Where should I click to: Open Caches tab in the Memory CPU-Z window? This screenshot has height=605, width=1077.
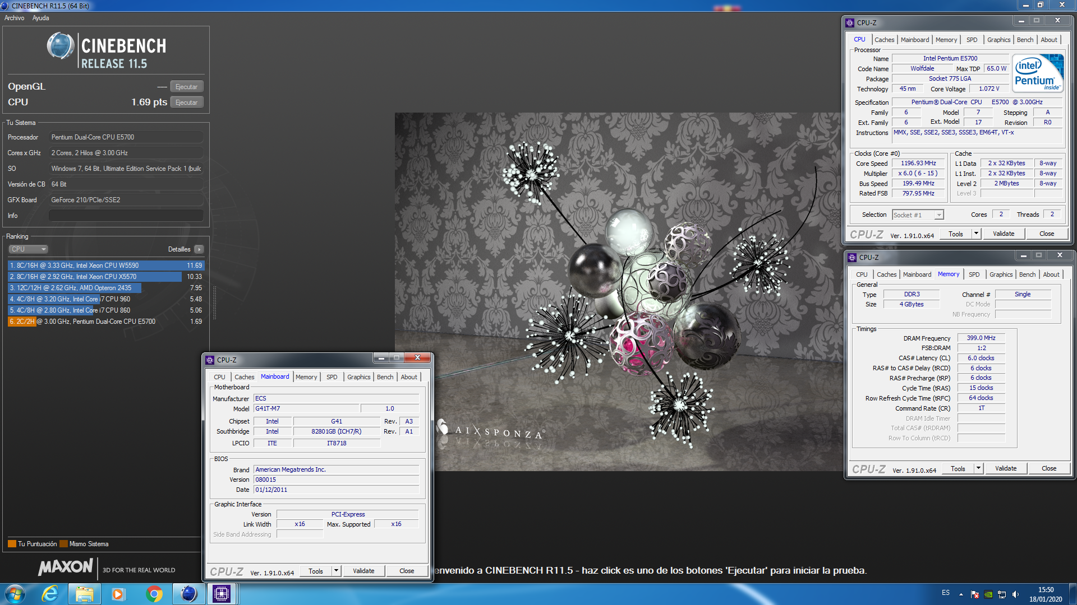coord(886,274)
